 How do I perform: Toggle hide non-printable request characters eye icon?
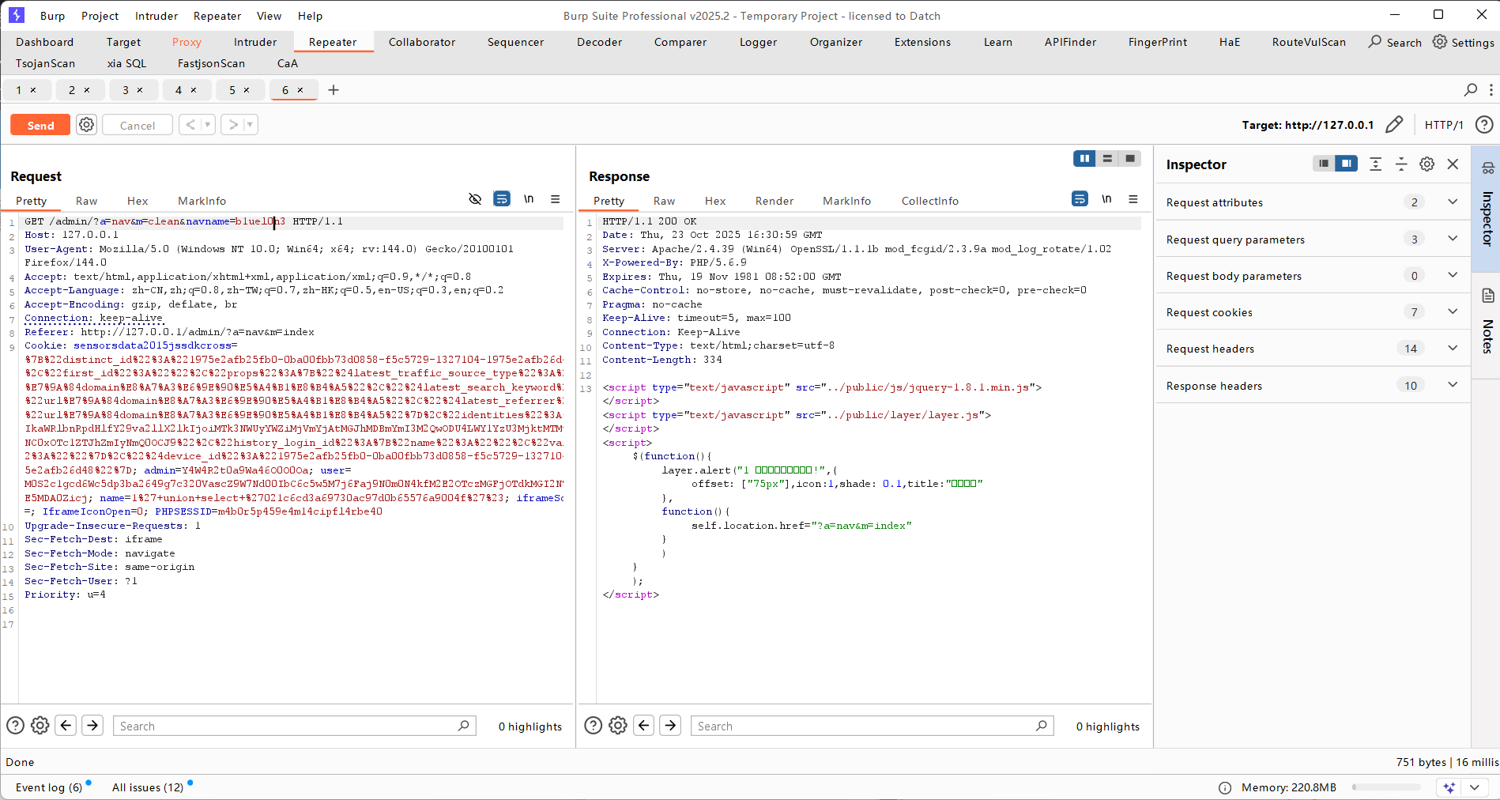pyautogui.click(x=475, y=199)
